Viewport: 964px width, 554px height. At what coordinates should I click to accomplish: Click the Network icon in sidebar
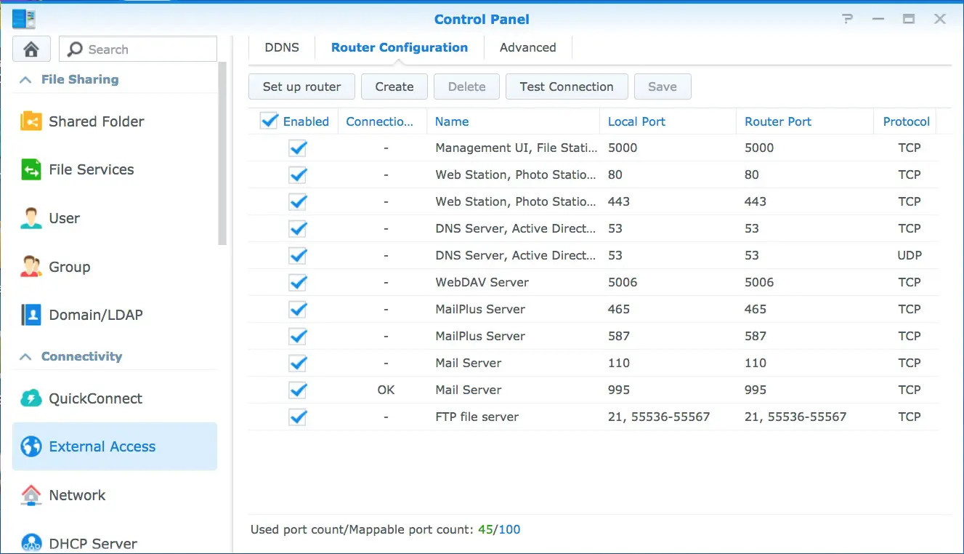31,495
